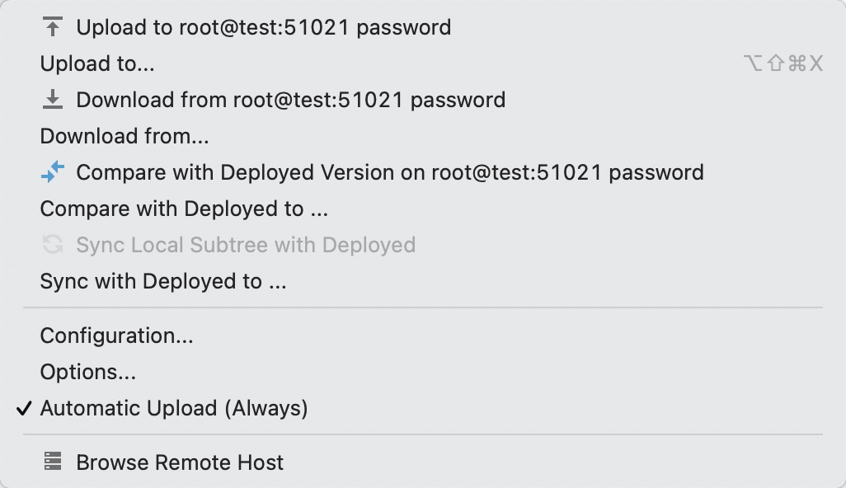Select Compare with Deployed Version on root@test

389,172
